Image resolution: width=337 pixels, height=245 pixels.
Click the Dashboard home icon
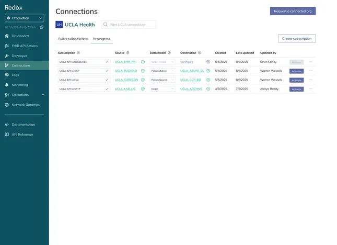(7, 36)
